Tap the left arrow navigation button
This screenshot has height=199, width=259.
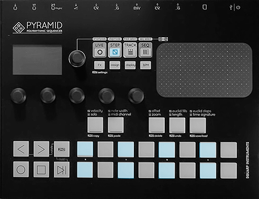pos(21,149)
